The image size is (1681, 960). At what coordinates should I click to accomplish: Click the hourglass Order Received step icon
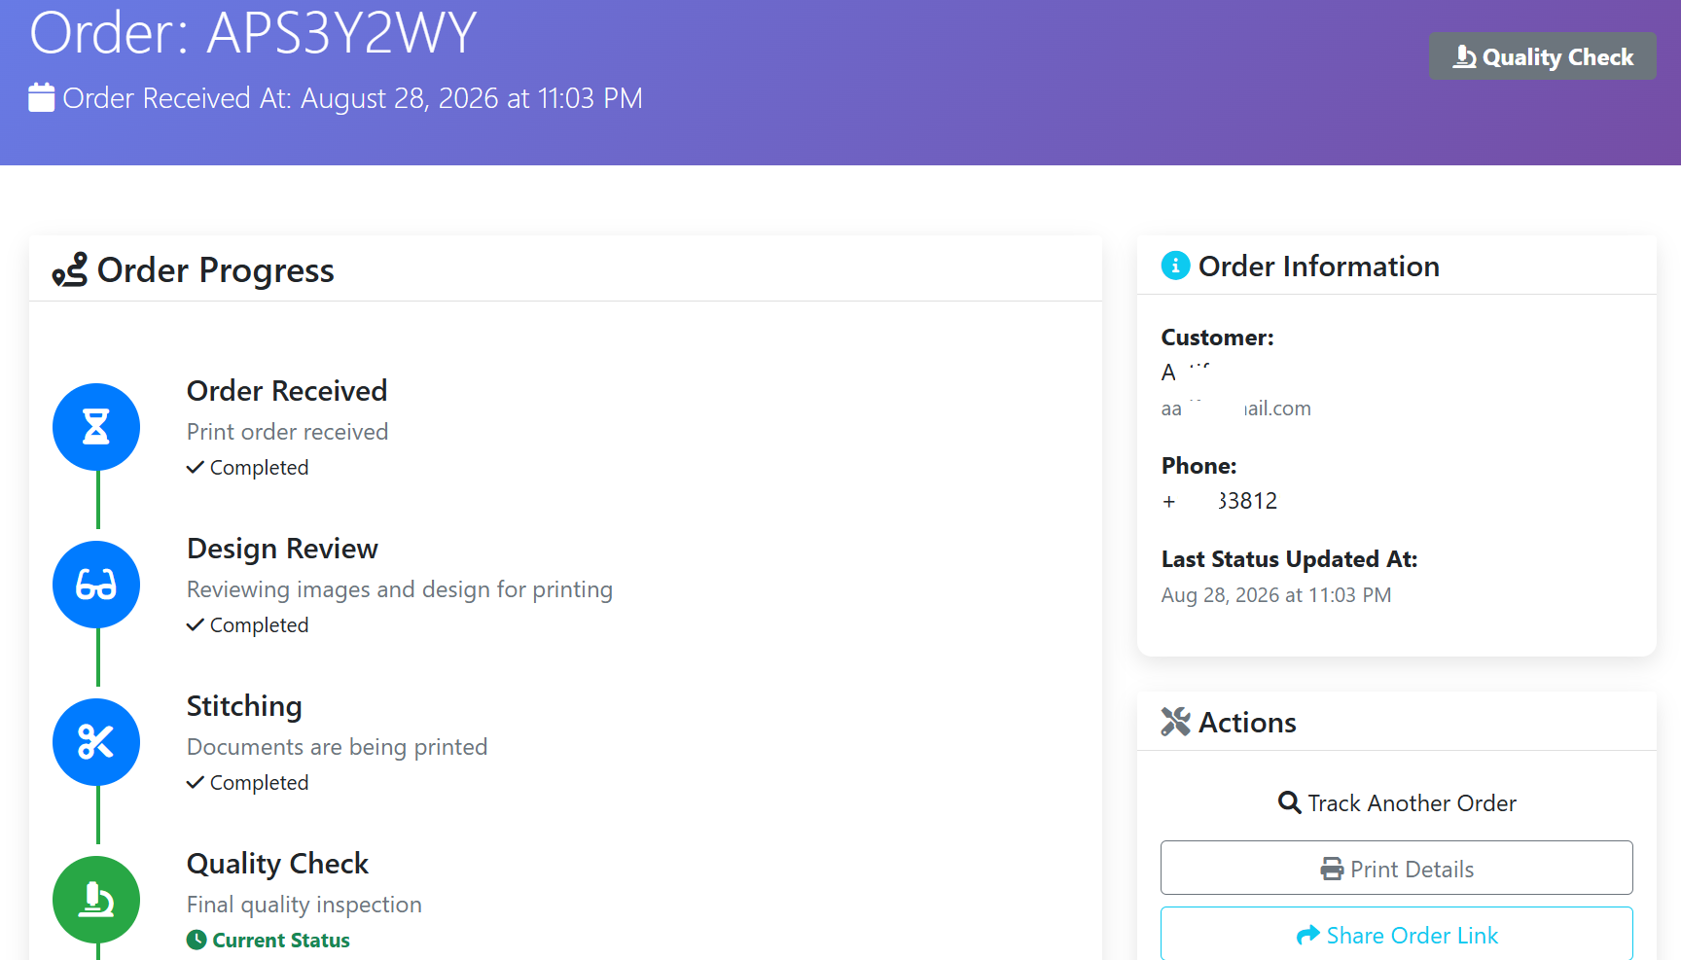click(96, 427)
